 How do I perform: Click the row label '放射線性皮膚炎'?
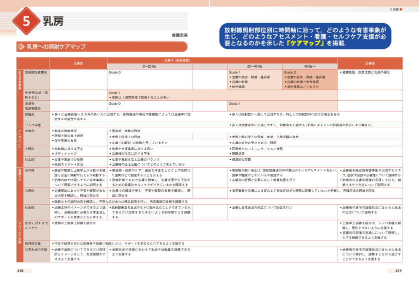pyautogui.click(x=36, y=72)
